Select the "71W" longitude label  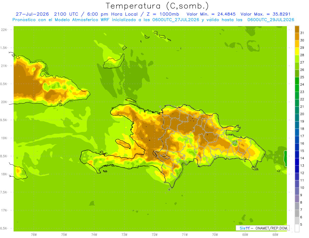(185, 235)
